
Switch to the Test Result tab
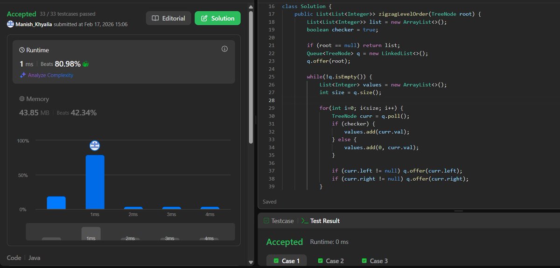321,221
